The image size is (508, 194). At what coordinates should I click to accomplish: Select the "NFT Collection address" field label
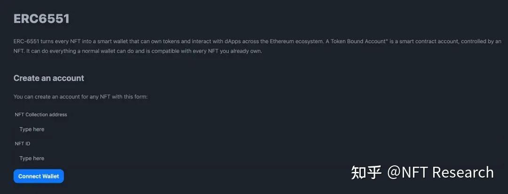[x=41, y=115]
